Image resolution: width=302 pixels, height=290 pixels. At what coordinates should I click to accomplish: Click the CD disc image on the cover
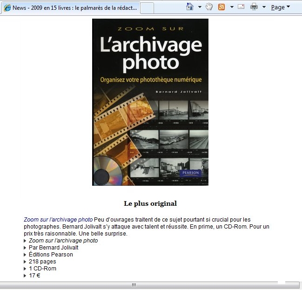click(x=107, y=172)
